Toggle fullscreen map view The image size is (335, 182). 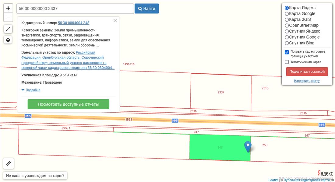coord(8,29)
